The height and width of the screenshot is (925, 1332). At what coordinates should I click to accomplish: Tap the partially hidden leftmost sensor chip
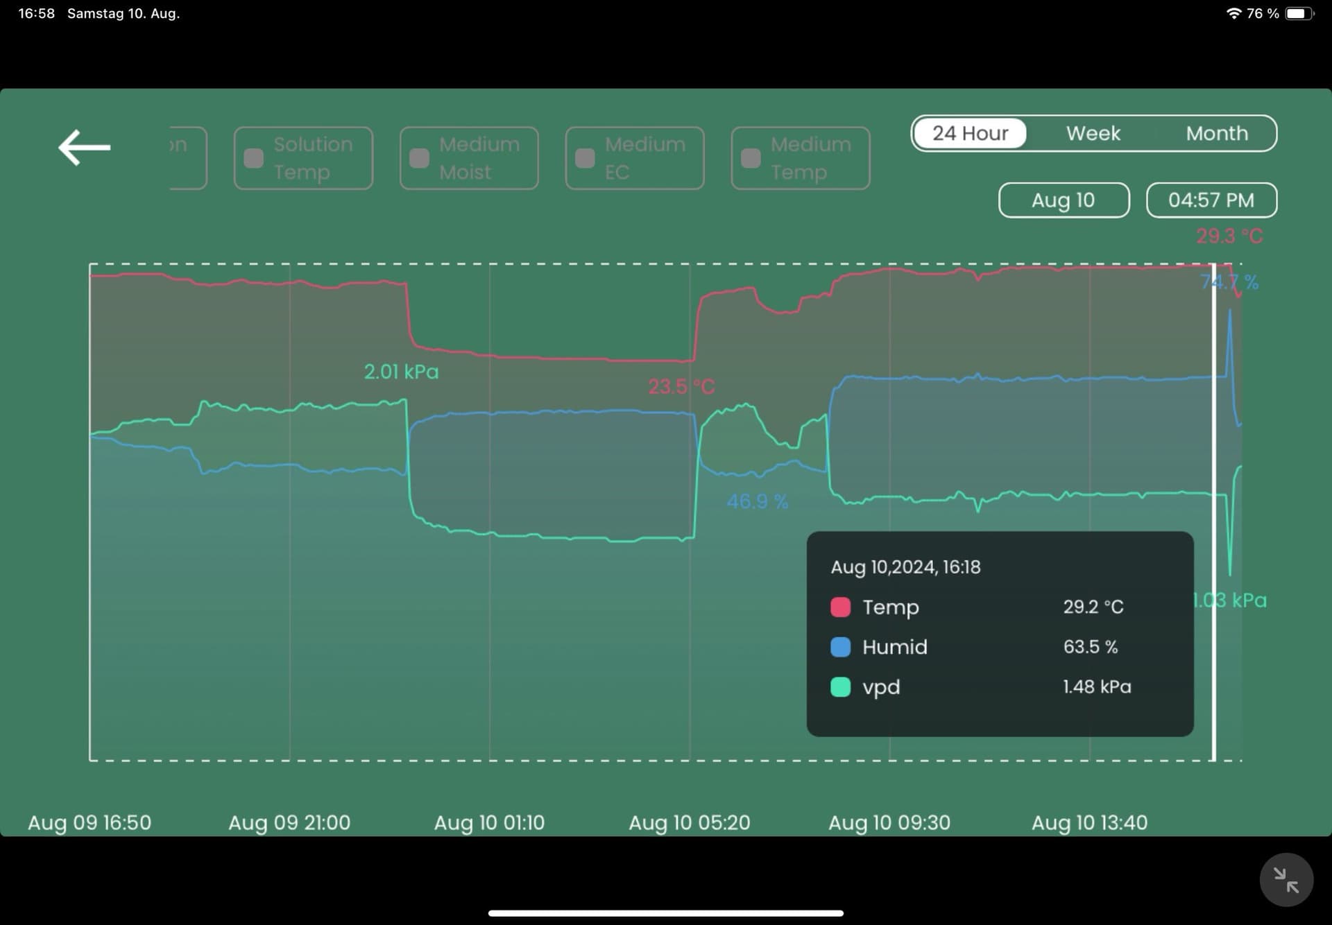187,158
